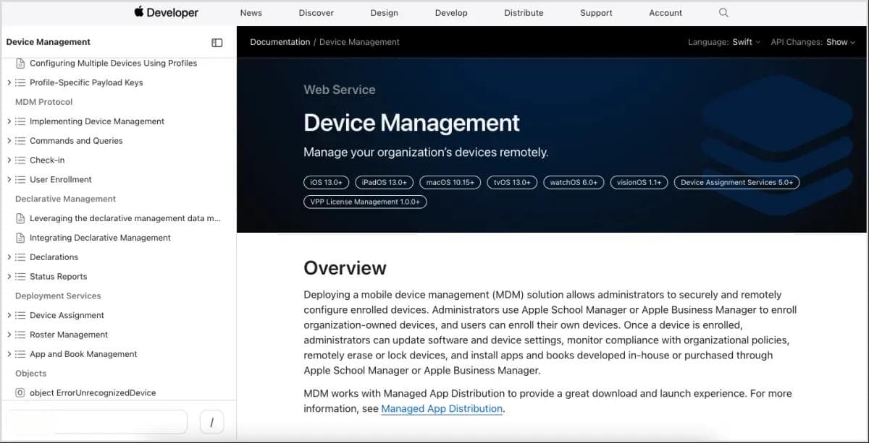Image resolution: width=869 pixels, height=443 pixels.
Task: Open the Support menu
Action: tap(596, 13)
